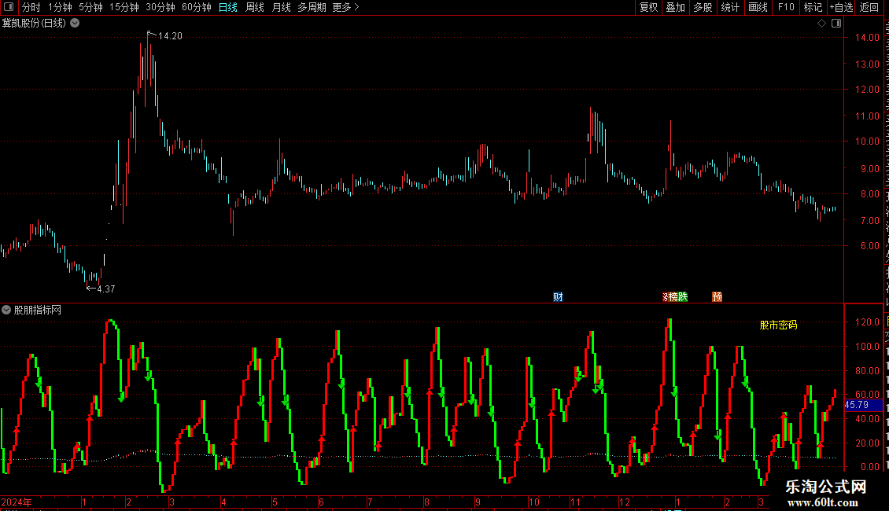Switch to 月线 monthly chart
889x511 pixels.
coord(281,7)
